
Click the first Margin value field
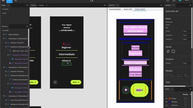[172, 75]
